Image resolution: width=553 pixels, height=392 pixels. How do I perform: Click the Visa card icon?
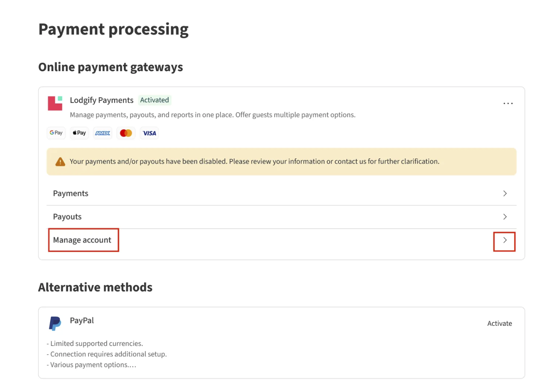coord(149,133)
